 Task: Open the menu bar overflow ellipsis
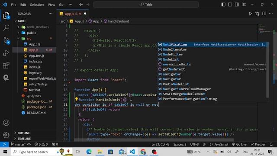70,5
